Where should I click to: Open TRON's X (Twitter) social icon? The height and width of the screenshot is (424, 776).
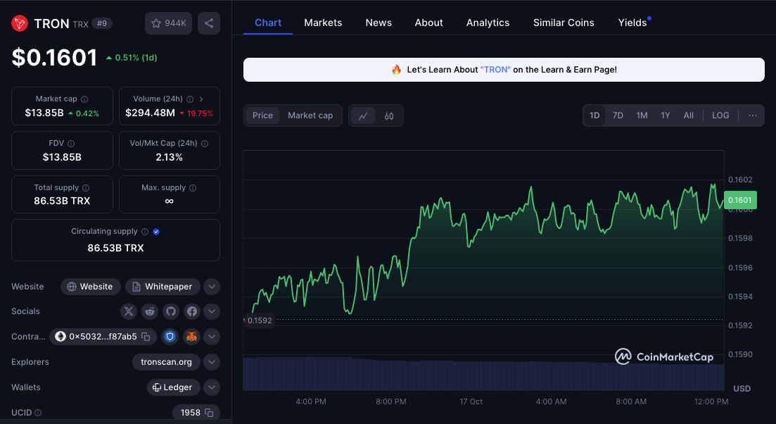point(129,311)
